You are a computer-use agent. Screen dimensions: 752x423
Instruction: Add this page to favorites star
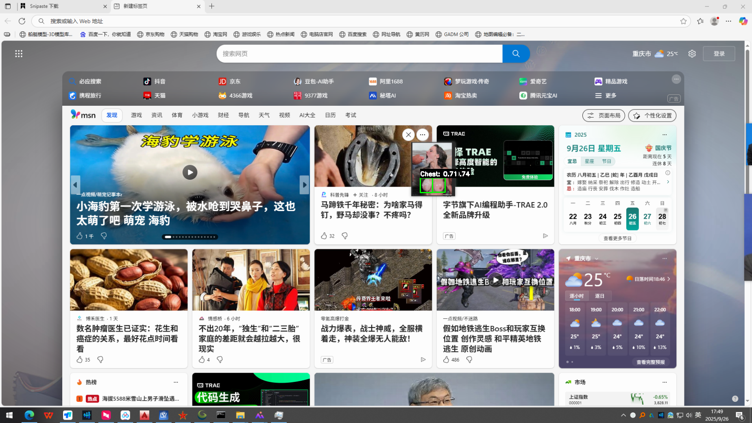point(683,21)
